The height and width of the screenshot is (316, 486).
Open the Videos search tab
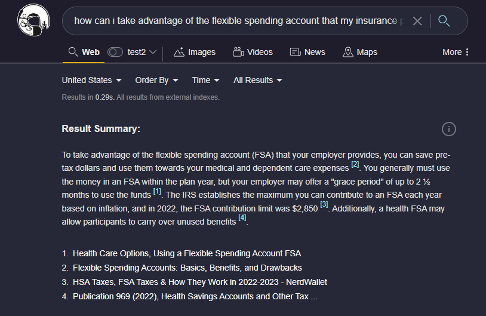[x=253, y=52]
